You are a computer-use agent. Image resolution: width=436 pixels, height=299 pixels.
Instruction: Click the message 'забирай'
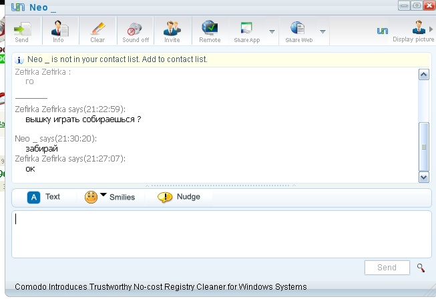(41, 149)
